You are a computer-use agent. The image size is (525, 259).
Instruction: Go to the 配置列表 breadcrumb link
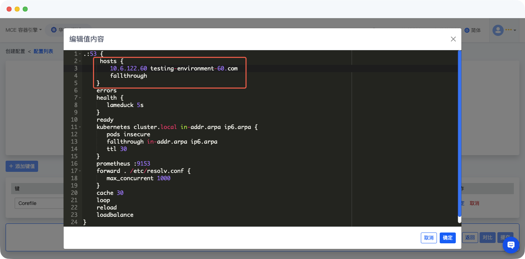43,51
